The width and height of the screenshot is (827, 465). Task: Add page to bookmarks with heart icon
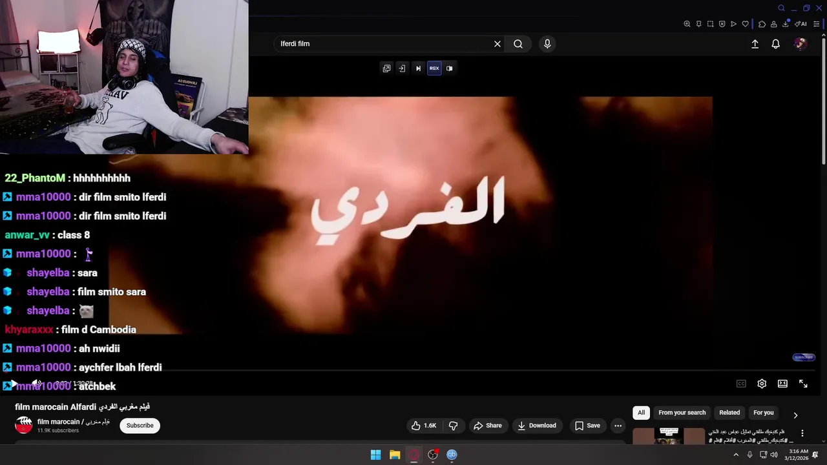click(745, 24)
